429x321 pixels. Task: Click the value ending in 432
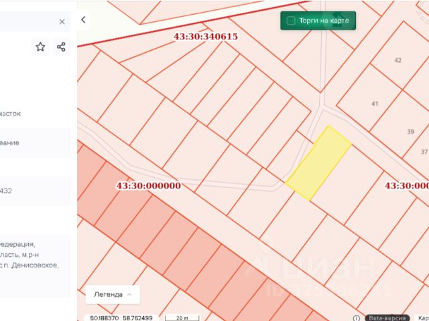pos(6,191)
